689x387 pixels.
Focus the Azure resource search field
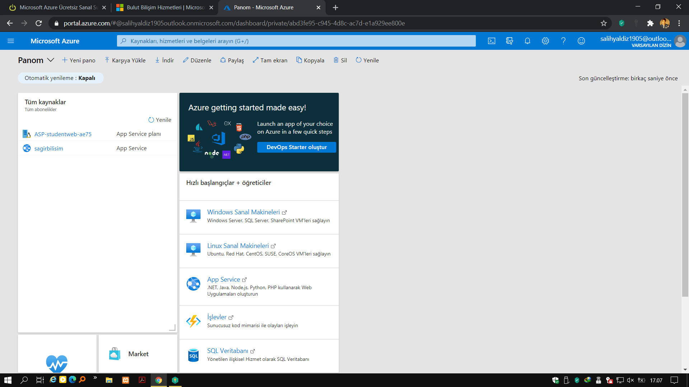[x=296, y=41]
